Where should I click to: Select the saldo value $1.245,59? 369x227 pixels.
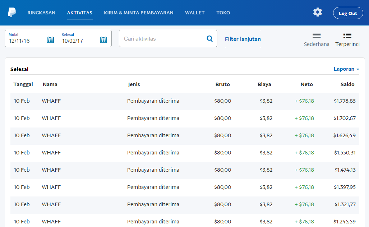click(345, 222)
